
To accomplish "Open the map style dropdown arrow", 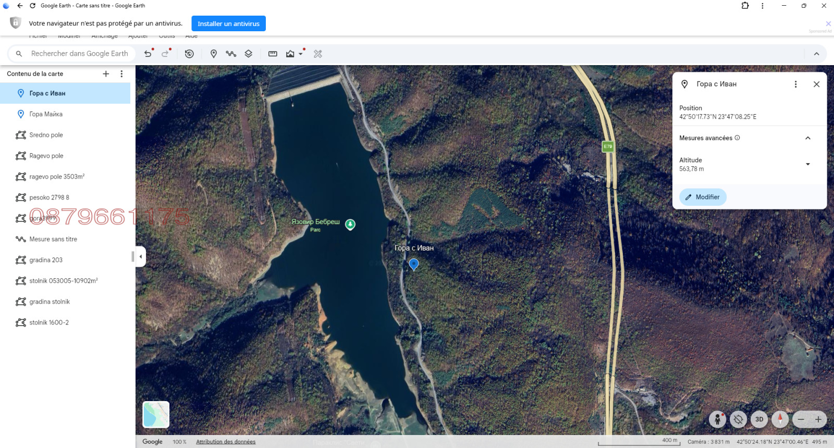I will 301,54.
